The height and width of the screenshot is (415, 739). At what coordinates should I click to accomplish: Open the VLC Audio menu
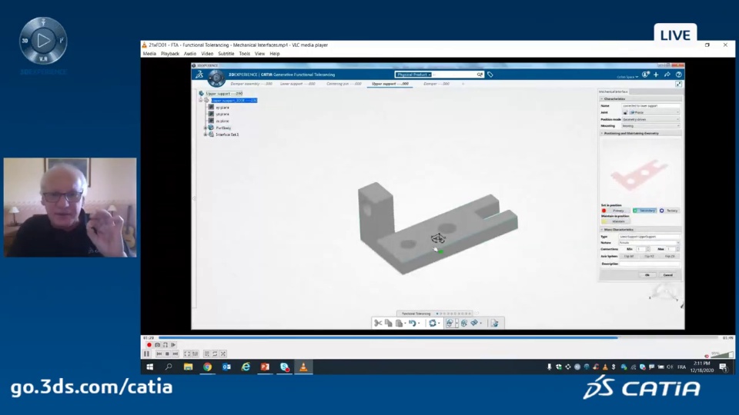190,54
